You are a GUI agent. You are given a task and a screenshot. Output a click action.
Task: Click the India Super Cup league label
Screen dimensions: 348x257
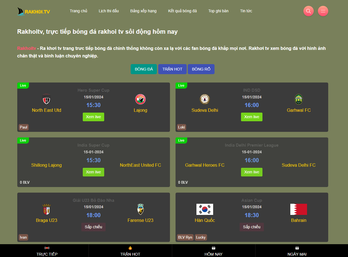coord(93,145)
